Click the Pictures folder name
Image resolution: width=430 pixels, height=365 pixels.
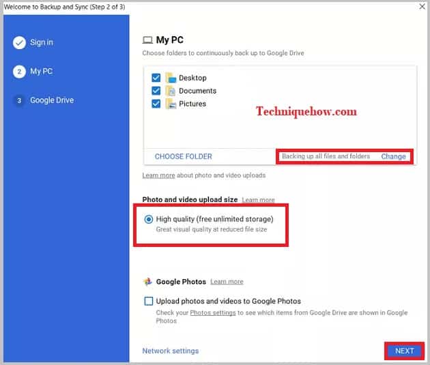coord(192,104)
